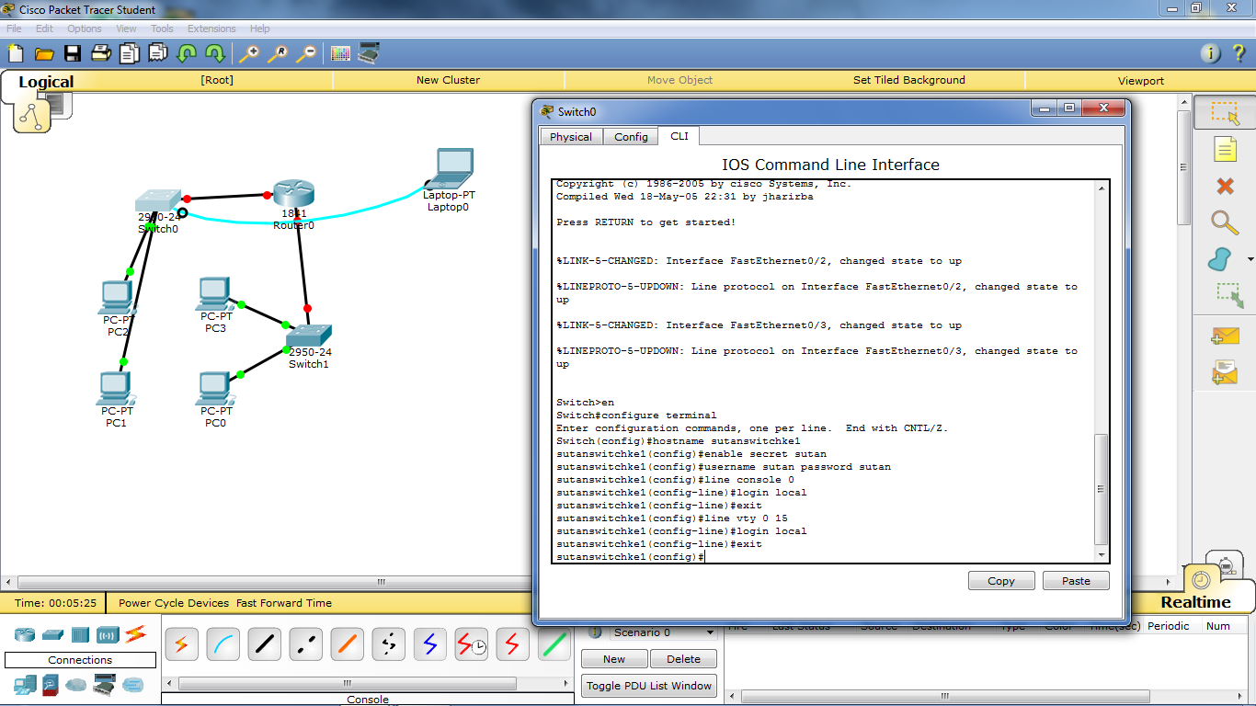Click the PC3 computer icon

214,294
